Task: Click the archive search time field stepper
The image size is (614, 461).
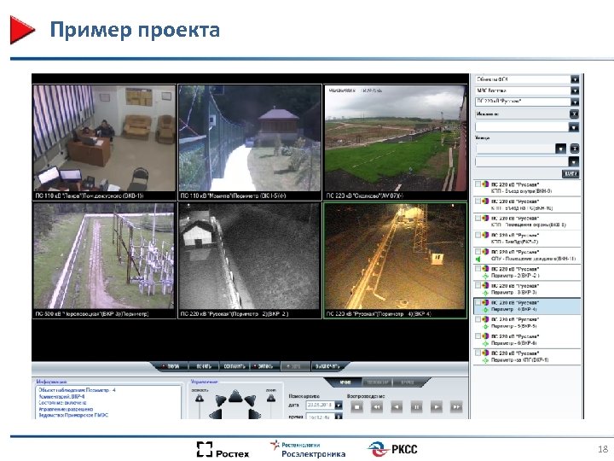Action: point(339,417)
